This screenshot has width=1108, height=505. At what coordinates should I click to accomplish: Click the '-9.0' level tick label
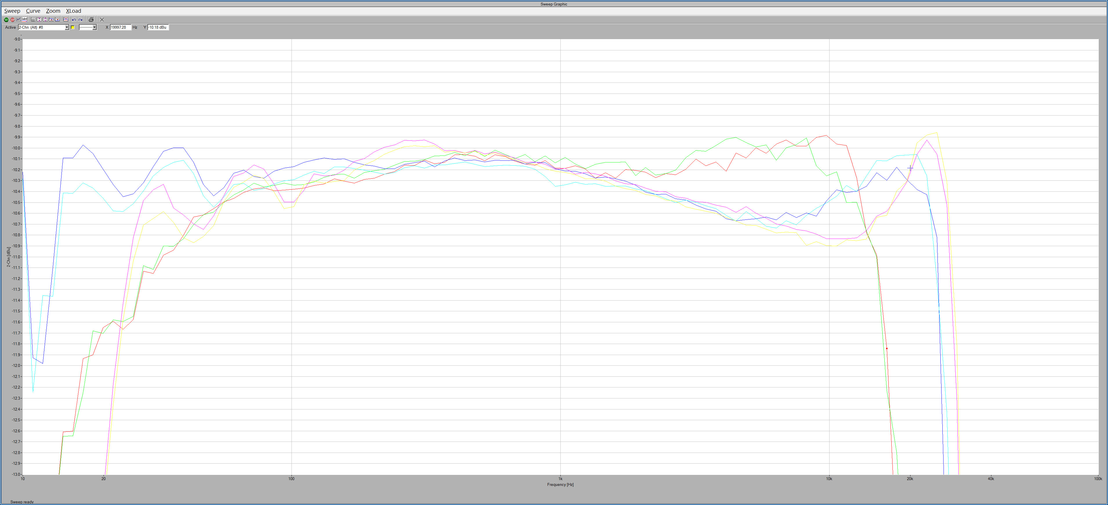(17, 39)
